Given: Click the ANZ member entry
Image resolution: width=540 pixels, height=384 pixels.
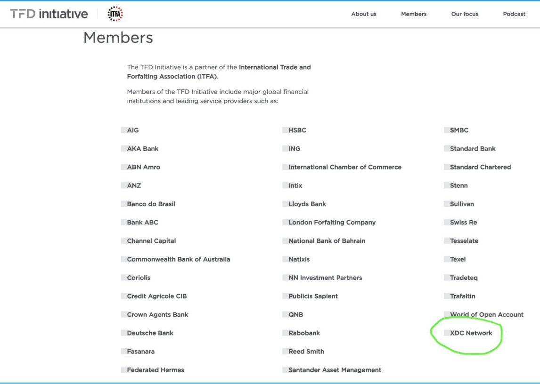Looking at the screenshot, I should pyautogui.click(x=134, y=185).
